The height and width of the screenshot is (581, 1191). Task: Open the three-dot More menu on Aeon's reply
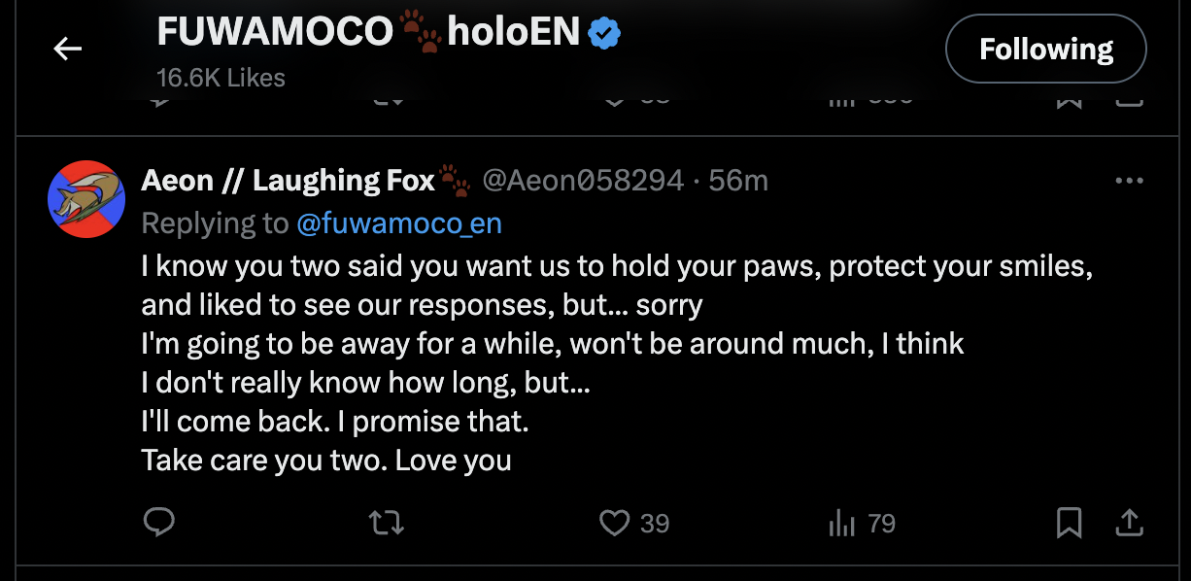point(1129,181)
